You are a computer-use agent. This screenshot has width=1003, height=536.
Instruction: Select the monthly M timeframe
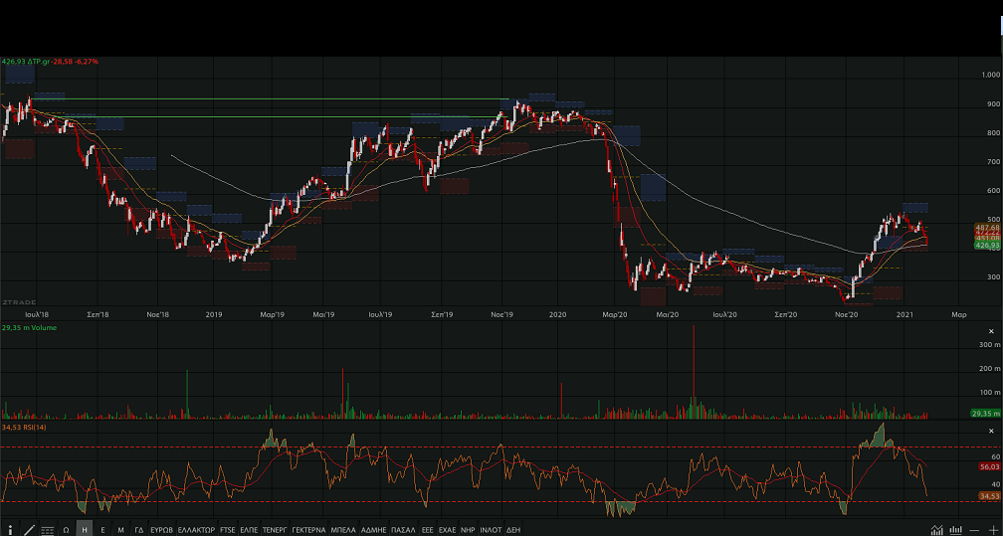coord(120,530)
